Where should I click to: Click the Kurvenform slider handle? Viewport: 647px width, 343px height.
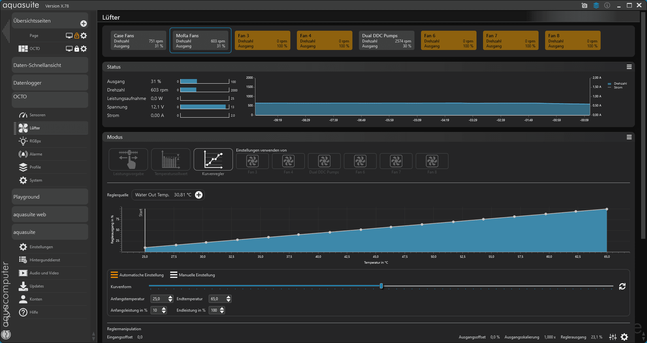pyautogui.click(x=381, y=286)
